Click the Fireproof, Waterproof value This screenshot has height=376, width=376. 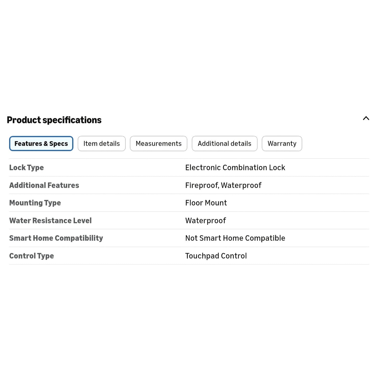click(x=223, y=185)
